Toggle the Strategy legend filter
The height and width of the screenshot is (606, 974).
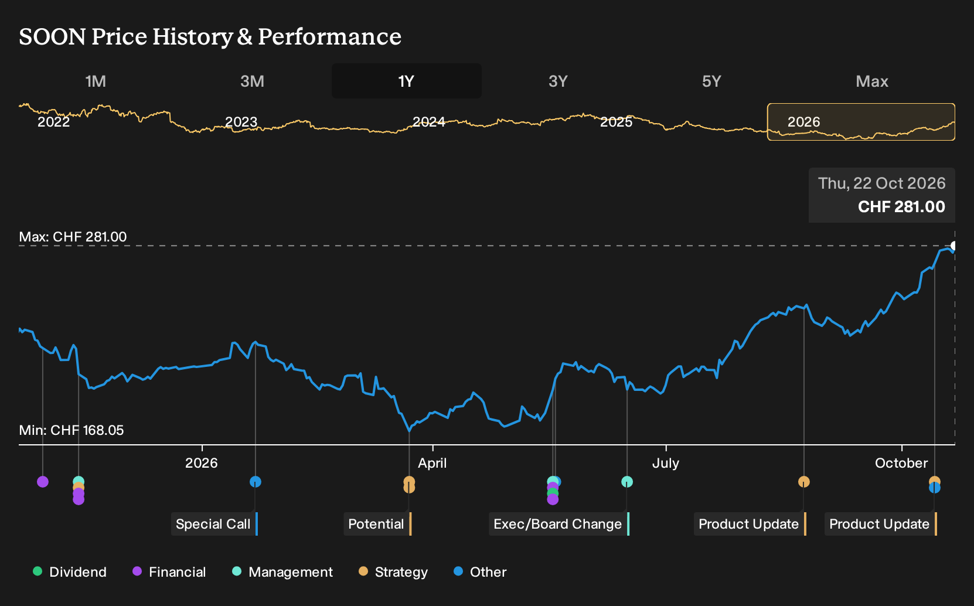pos(393,572)
